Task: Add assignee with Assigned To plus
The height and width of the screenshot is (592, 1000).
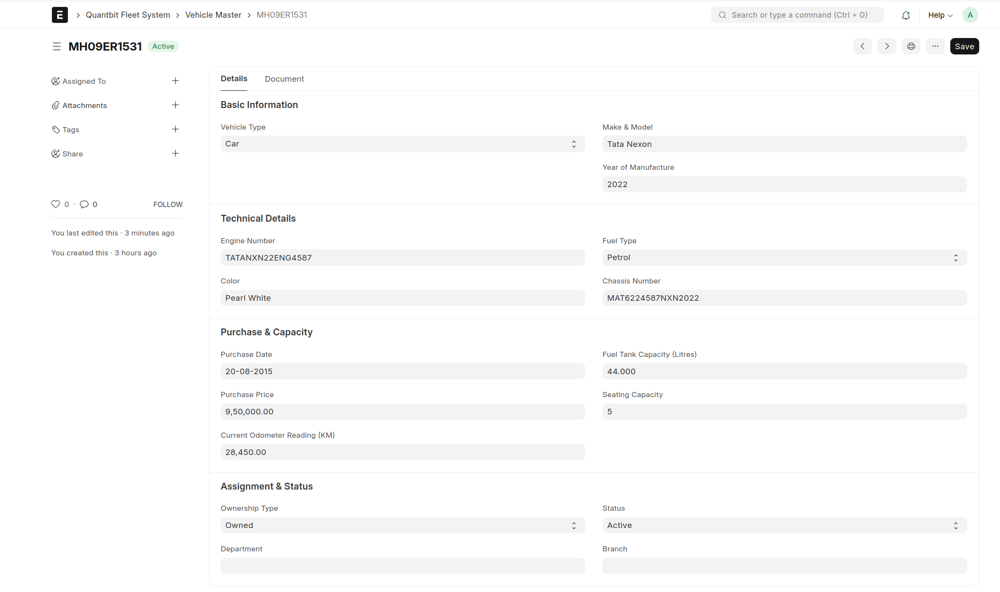Action: pyautogui.click(x=175, y=81)
